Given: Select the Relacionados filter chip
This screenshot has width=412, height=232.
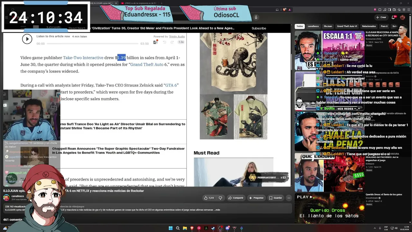Looking at the screenshot, I should (369, 26).
